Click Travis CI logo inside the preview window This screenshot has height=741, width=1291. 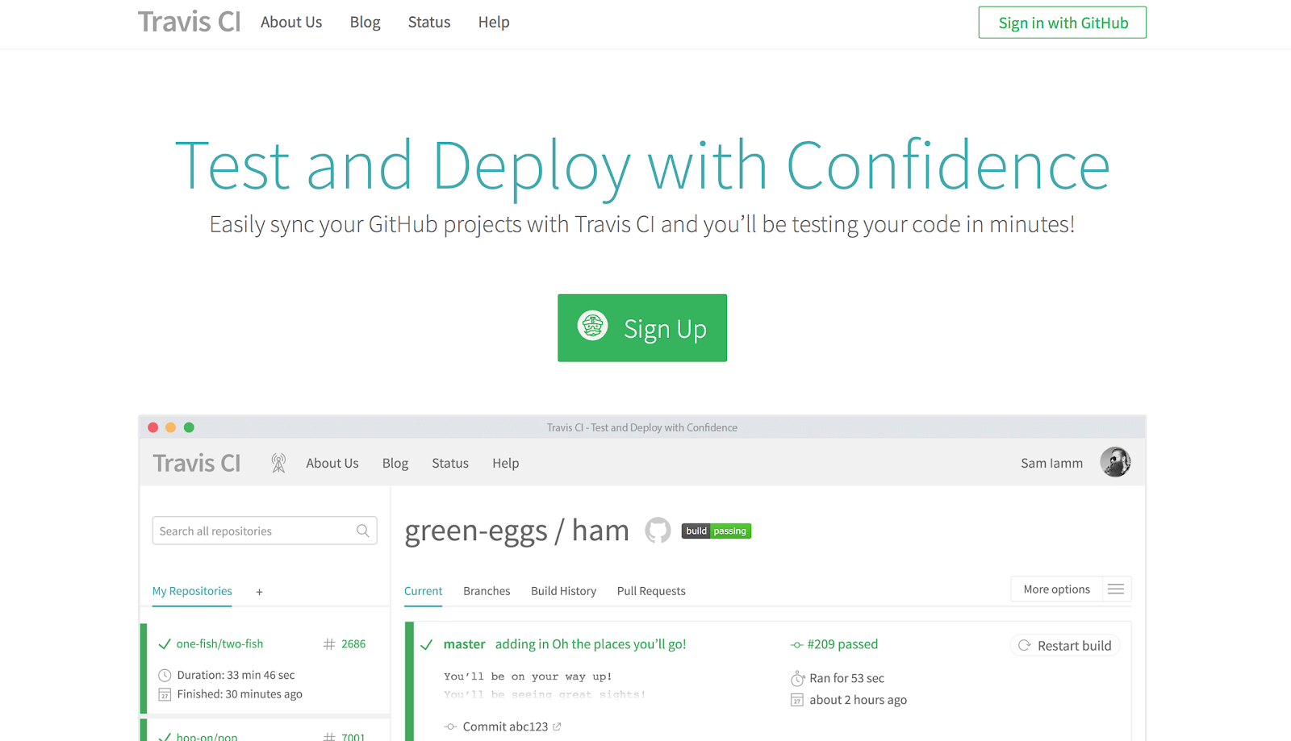click(x=197, y=463)
